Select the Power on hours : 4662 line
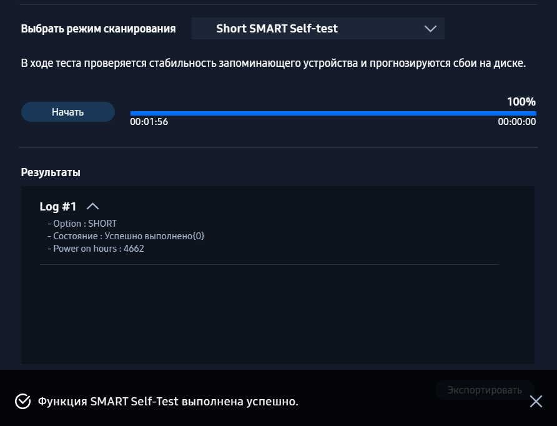This screenshot has width=557, height=426. (x=96, y=249)
